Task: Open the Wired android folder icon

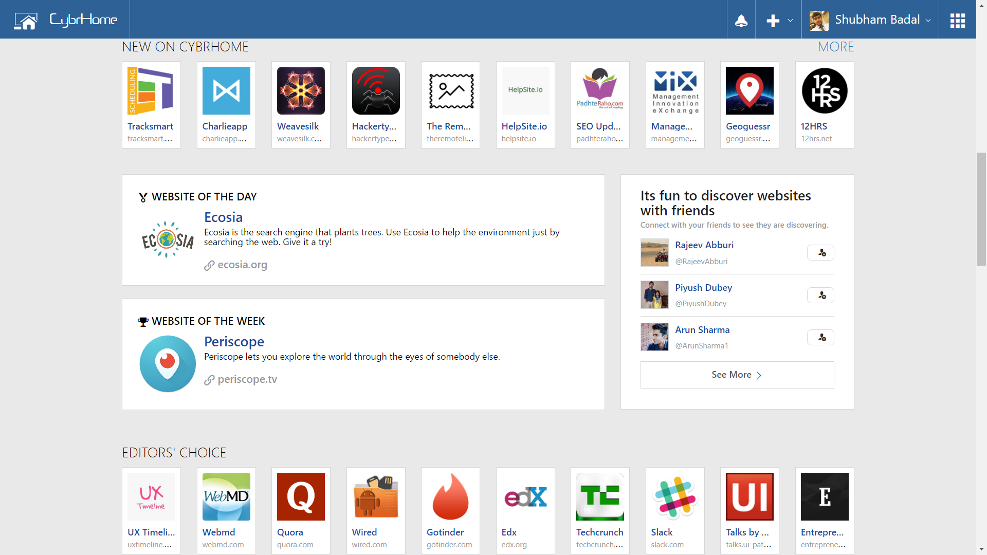Action: (x=376, y=496)
